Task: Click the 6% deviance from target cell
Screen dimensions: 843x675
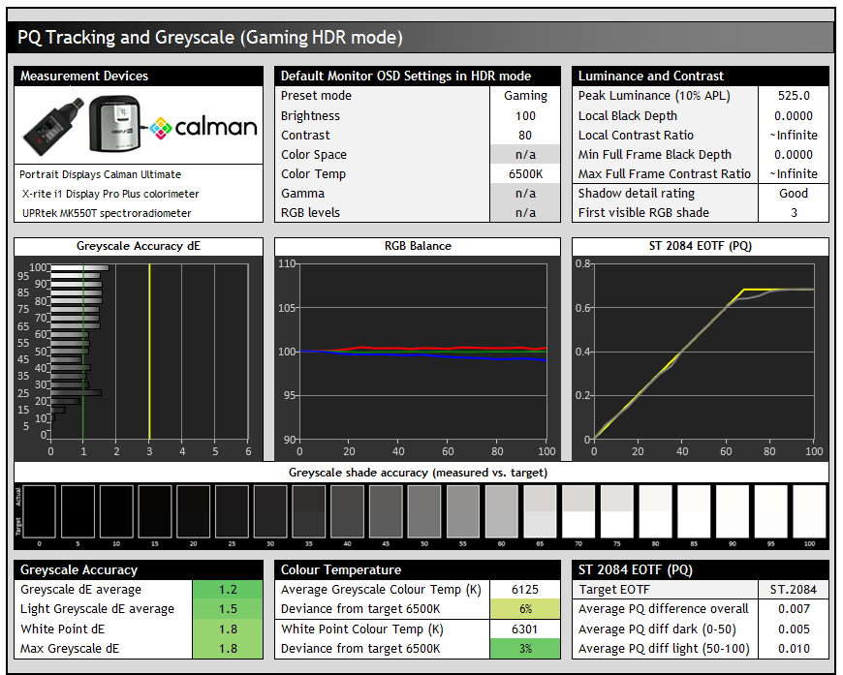Action: pyautogui.click(x=525, y=609)
